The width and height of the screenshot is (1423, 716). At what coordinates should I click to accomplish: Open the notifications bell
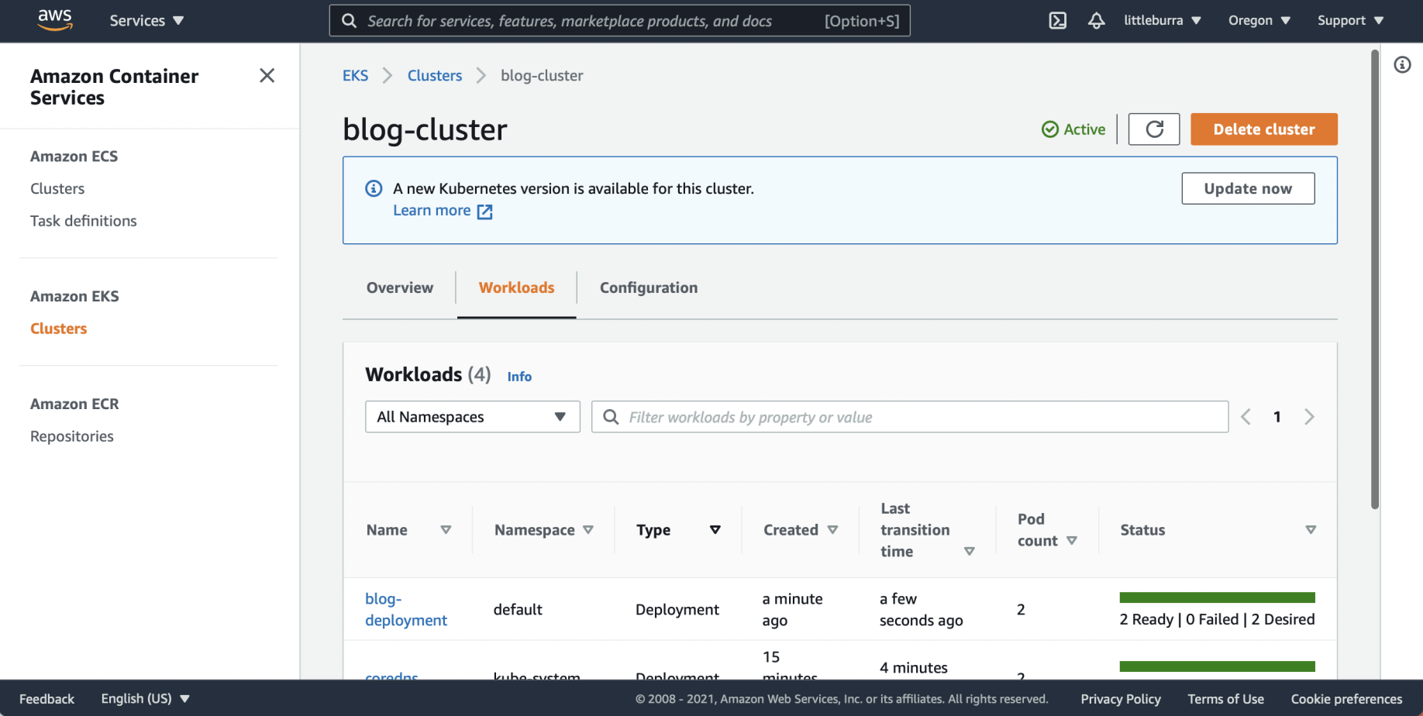(1096, 21)
